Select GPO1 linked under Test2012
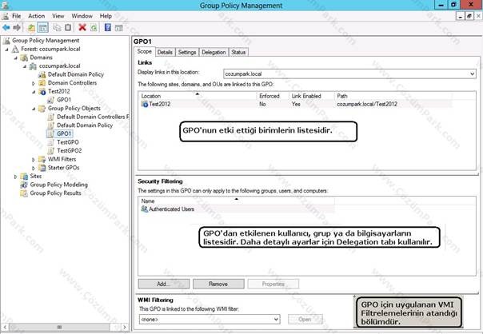Screen dimensions: 483x334 64,100
